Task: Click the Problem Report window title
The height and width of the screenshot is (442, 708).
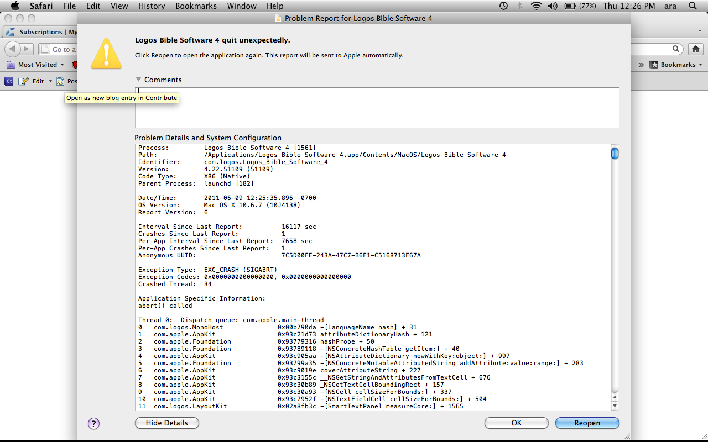Action: (x=358, y=18)
